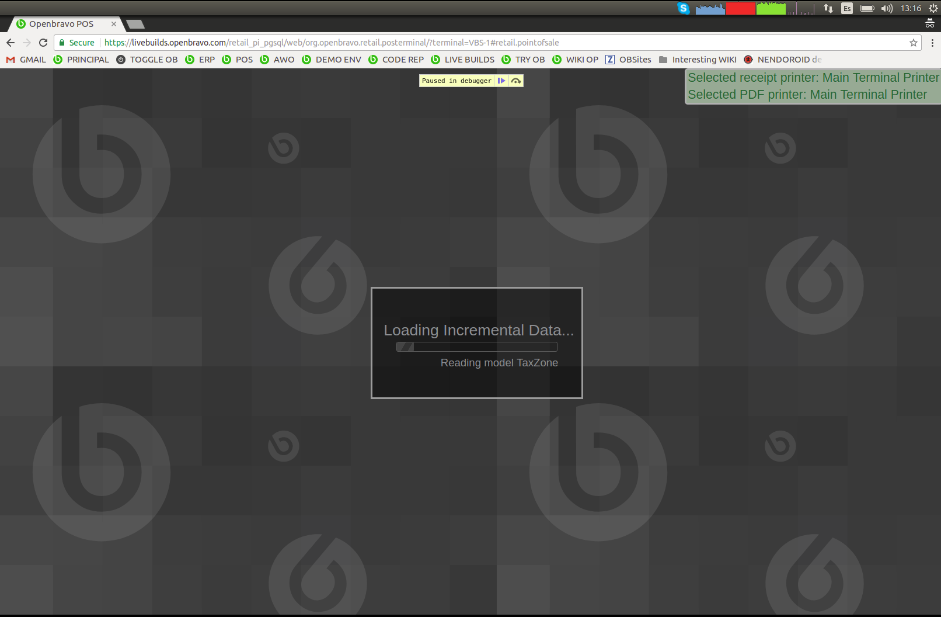Open the GMAIL bookmark

(x=26, y=60)
